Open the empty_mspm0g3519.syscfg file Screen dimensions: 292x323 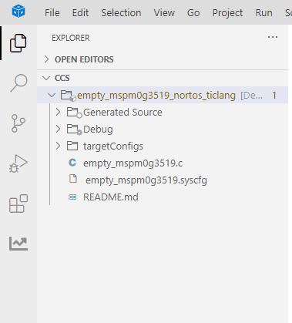point(146,180)
